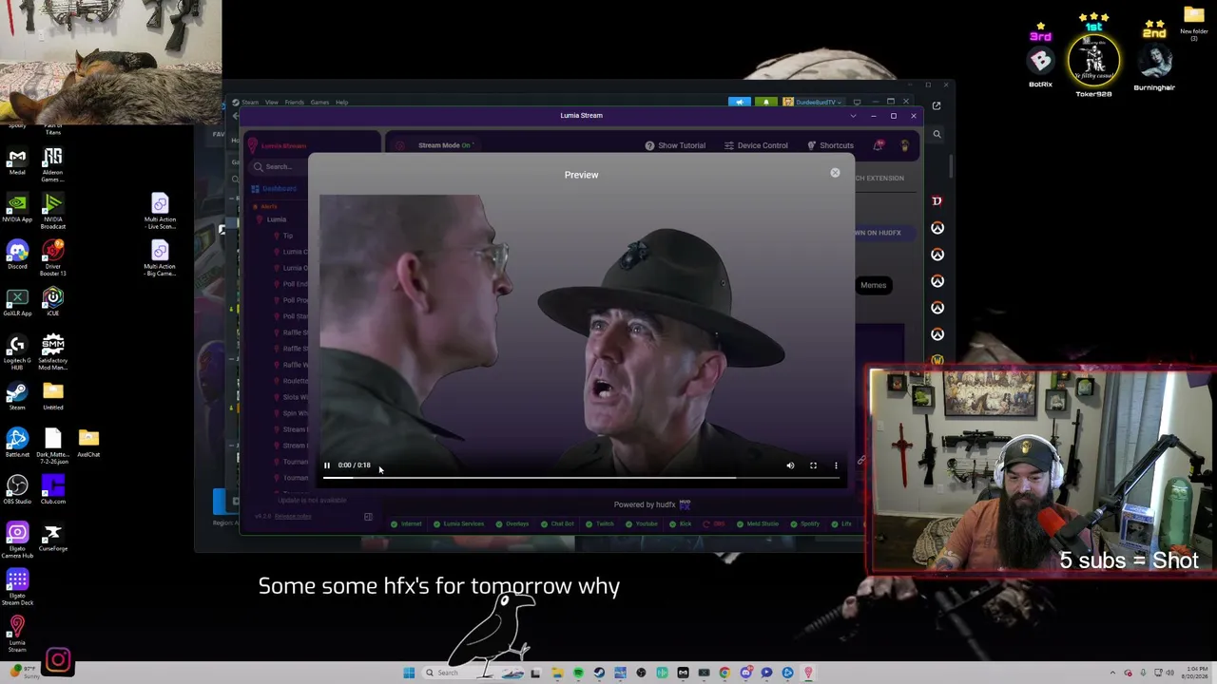Click the Show Tutorial button
1217x684 pixels.
pos(675,145)
